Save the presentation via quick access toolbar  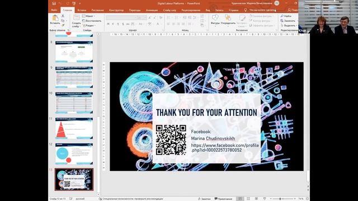pos(54,3)
